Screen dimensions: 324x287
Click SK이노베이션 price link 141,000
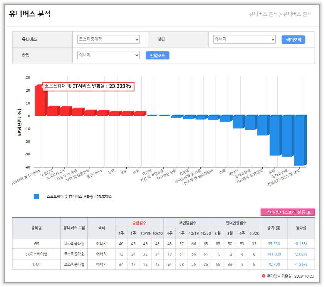coord(274,254)
